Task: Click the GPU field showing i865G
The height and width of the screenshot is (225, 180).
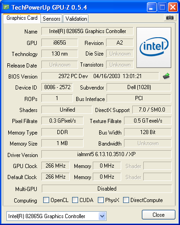Action: (60, 43)
